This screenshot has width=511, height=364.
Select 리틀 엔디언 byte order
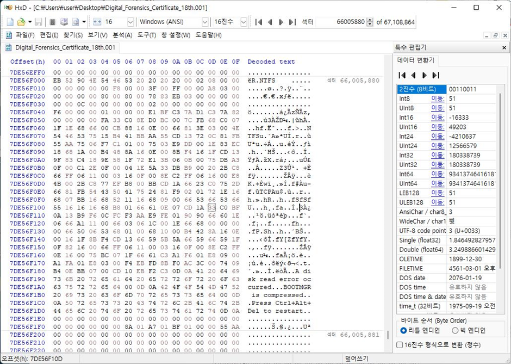pos(420,331)
